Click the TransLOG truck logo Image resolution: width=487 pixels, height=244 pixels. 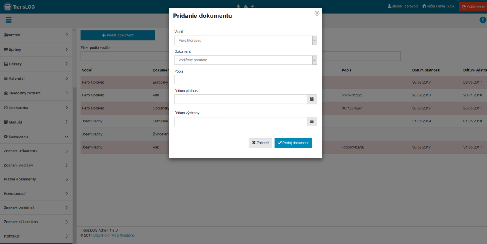[x=7, y=6]
